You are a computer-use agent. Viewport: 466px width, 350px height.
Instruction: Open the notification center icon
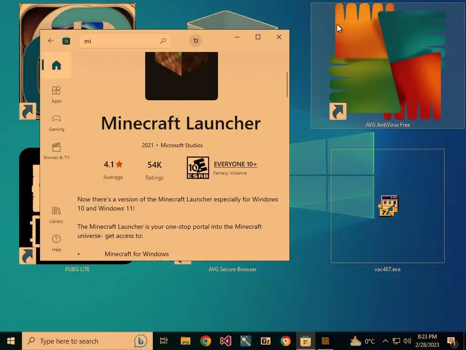click(x=451, y=341)
